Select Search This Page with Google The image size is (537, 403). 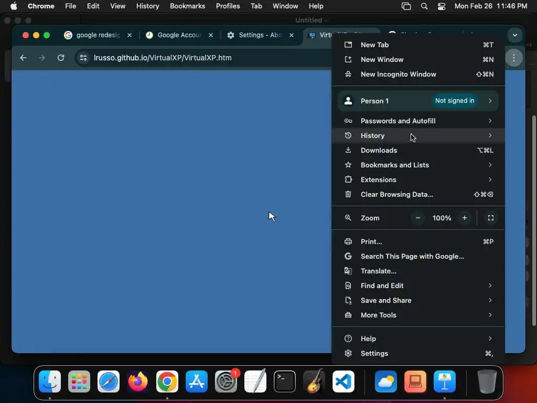click(418, 256)
